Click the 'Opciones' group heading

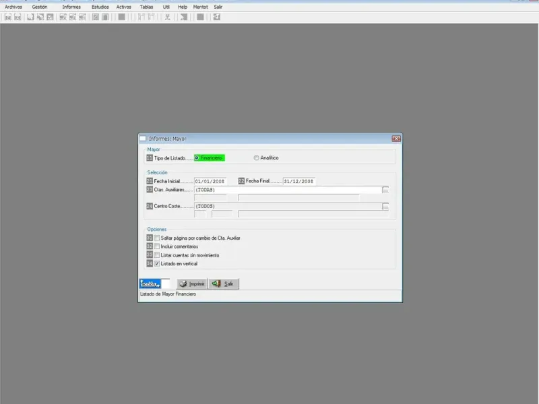(157, 229)
